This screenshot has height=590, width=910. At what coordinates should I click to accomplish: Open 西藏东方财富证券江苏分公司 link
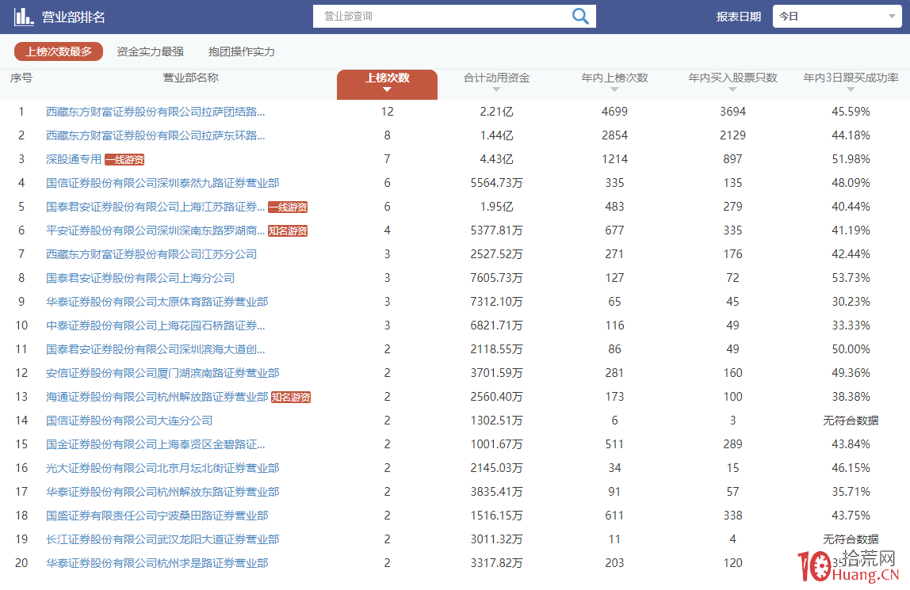point(151,254)
